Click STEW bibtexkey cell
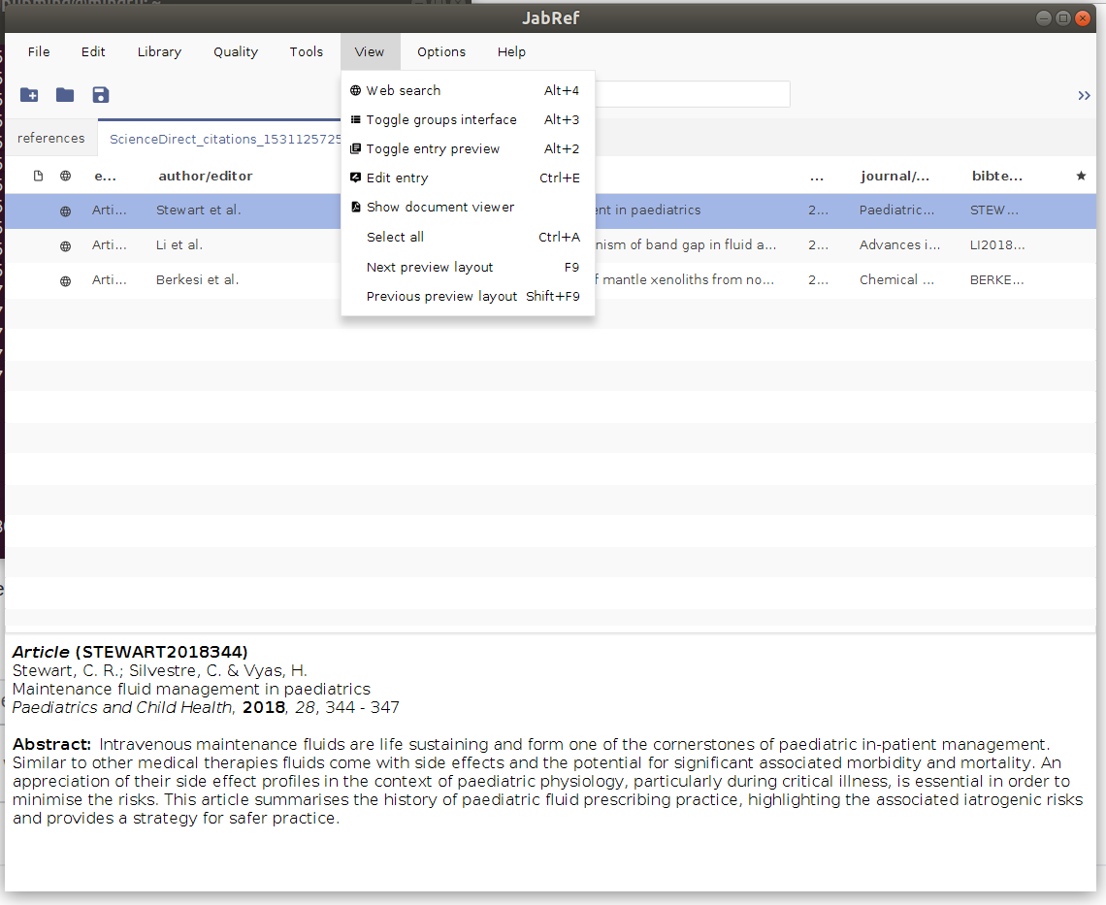 (993, 210)
